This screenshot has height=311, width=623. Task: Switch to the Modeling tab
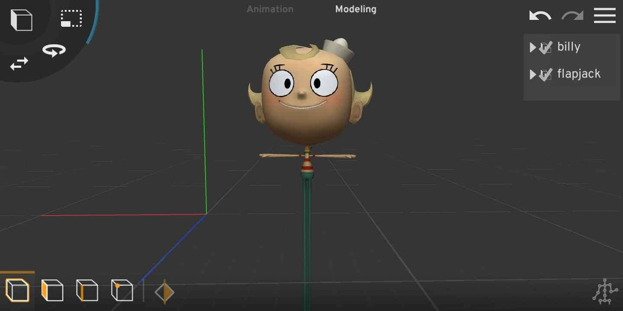tap(356, 9)
